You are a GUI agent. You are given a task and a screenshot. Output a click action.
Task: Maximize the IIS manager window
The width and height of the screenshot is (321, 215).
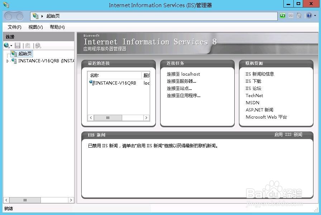[x=298, y=4]
